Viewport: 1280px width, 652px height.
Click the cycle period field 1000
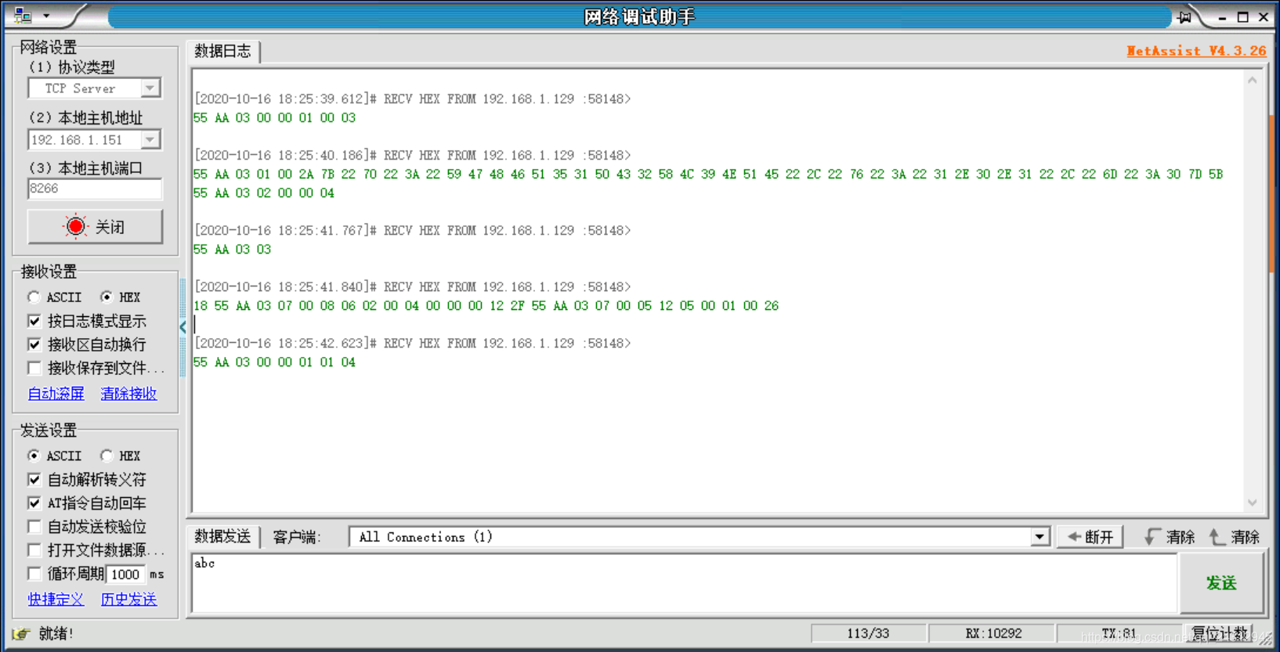[x=125, y=575]
